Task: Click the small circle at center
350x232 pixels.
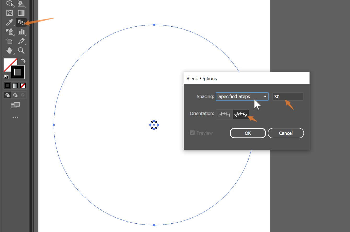Action: [x=154, y=125]
